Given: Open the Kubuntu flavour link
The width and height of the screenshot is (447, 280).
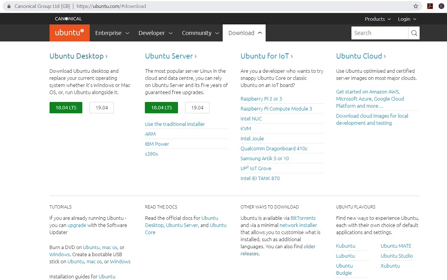Looking at the screenshot, I should pos(346,246).
